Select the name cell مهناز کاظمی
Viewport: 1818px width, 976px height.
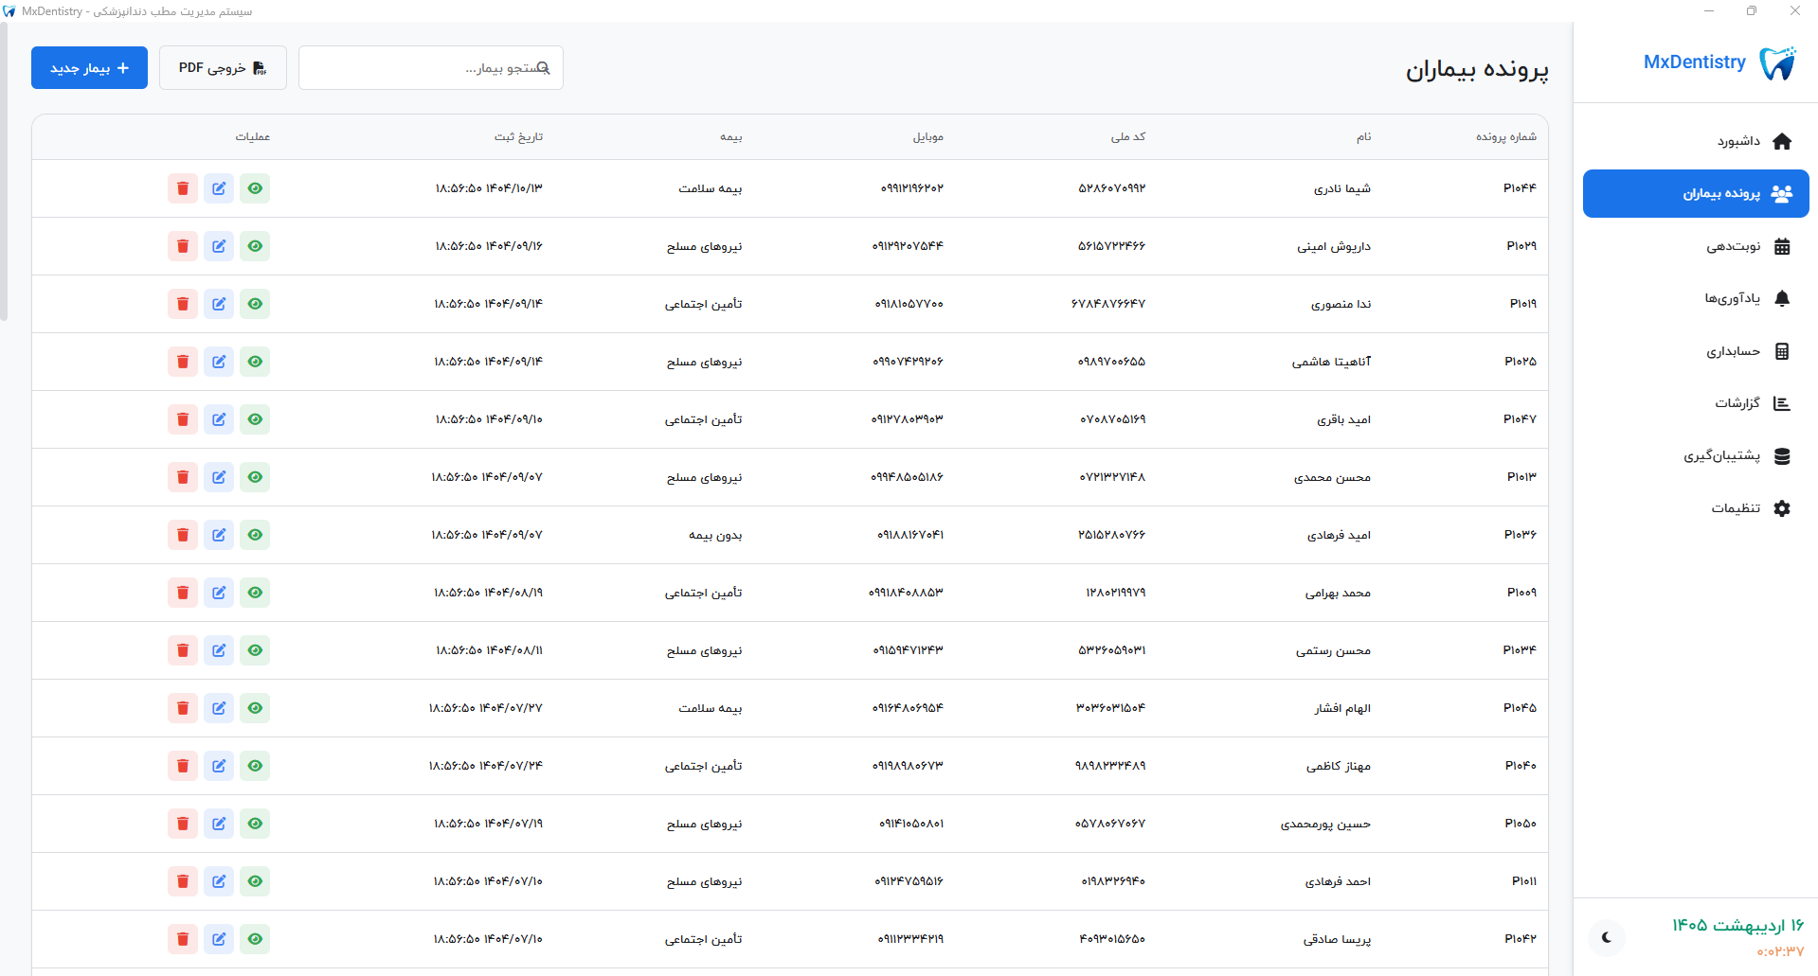point(1339,766)
